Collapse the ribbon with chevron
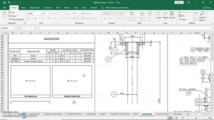 tap(212, 23)
